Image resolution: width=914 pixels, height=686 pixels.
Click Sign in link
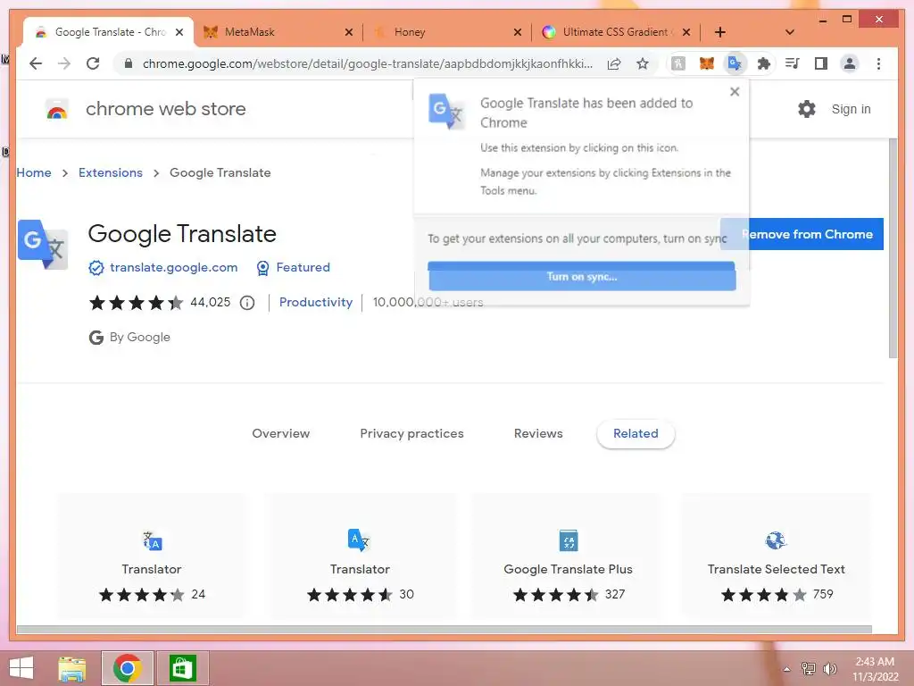851,109
